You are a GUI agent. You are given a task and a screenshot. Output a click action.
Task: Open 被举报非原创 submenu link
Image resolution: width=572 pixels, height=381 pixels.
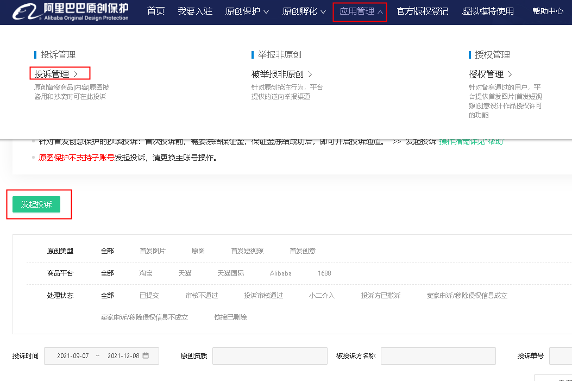pyautogui.click(x=282, y=74)
